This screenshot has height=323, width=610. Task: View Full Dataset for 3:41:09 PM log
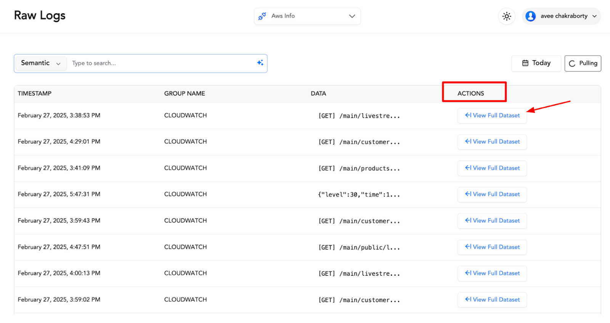(x=492, y=168)
